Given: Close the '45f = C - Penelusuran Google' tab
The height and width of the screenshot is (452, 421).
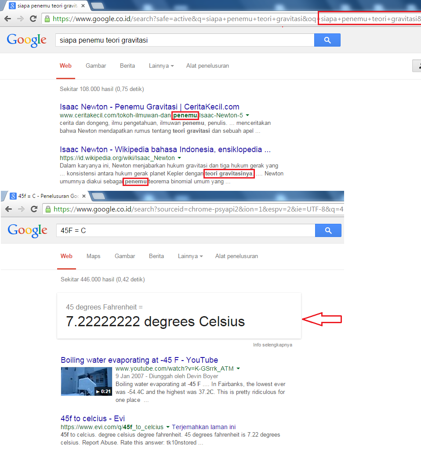Looking at the screenshot, I should pos(84,196).
